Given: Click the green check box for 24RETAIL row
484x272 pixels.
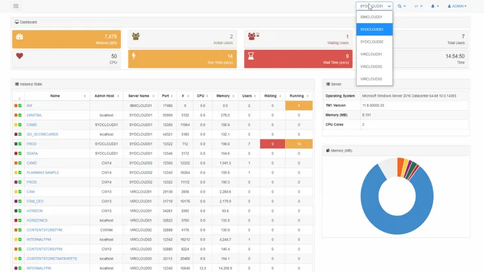Looking at the screenshot, I should (x=20, y=115).
